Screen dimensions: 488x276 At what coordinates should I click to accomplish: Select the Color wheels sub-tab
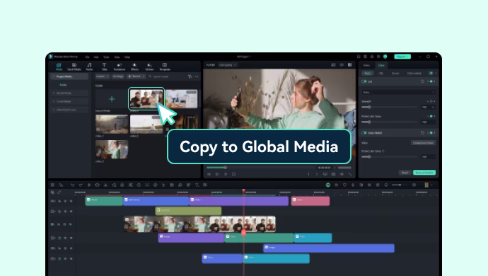pyautogui.click(x=414, y=73)
